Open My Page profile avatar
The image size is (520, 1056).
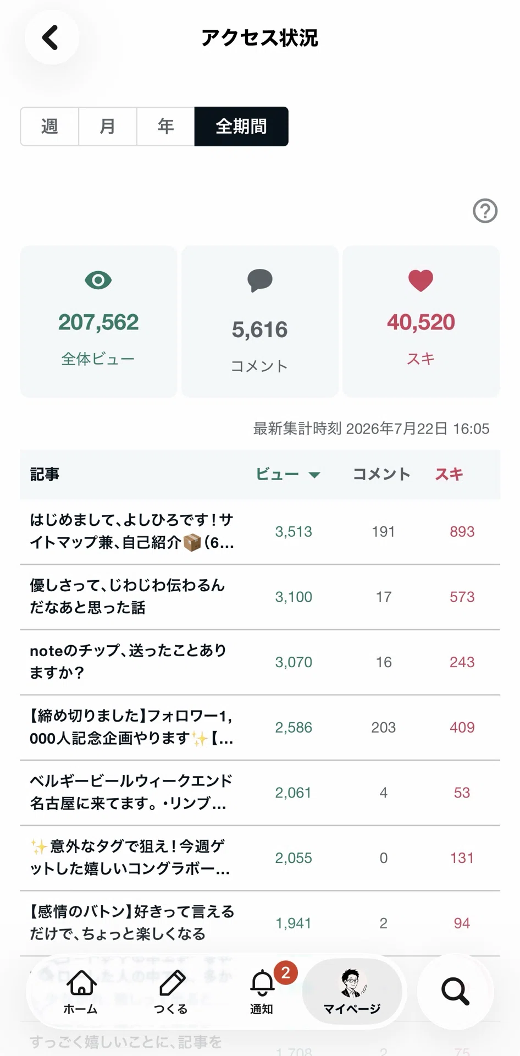pos(352,991)
